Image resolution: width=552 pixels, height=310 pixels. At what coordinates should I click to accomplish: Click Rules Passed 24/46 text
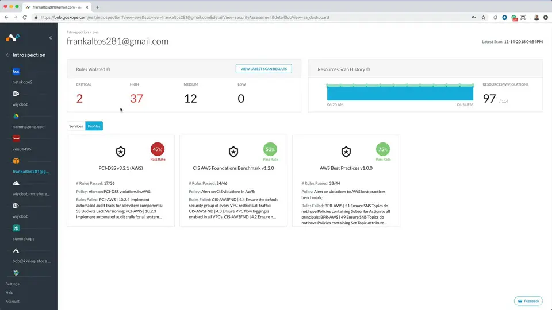coord(208,183)
